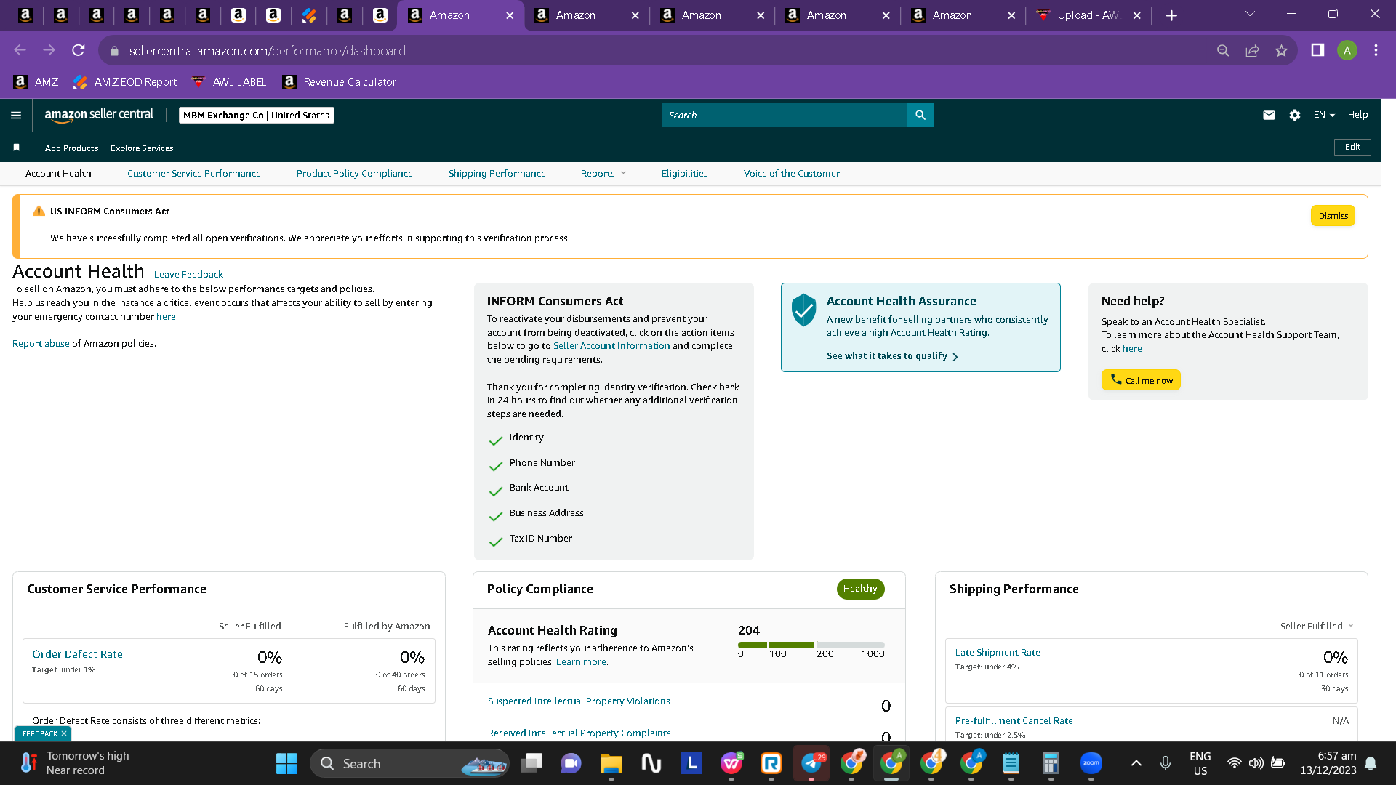
Task: Select the Account Health tab
Action: click(58, 173)
